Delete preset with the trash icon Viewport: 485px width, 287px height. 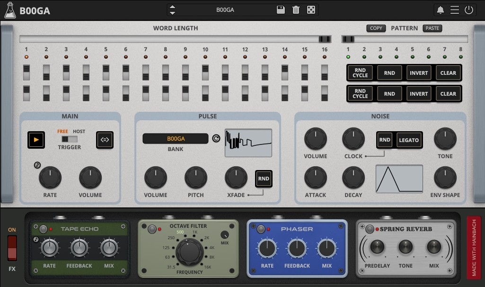coord(296,10)
